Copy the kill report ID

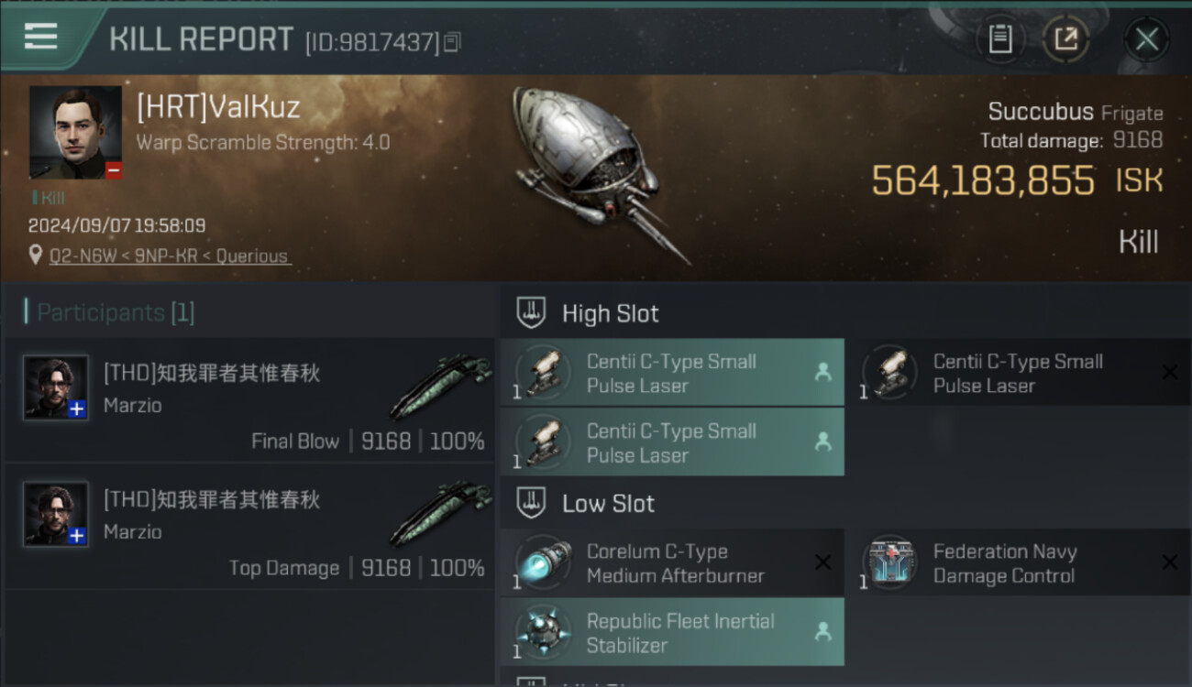[x=452, y=42]
